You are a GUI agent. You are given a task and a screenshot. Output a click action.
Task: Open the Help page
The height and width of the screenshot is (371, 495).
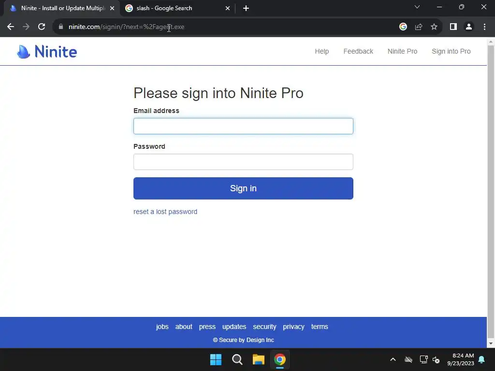point(321,51)
